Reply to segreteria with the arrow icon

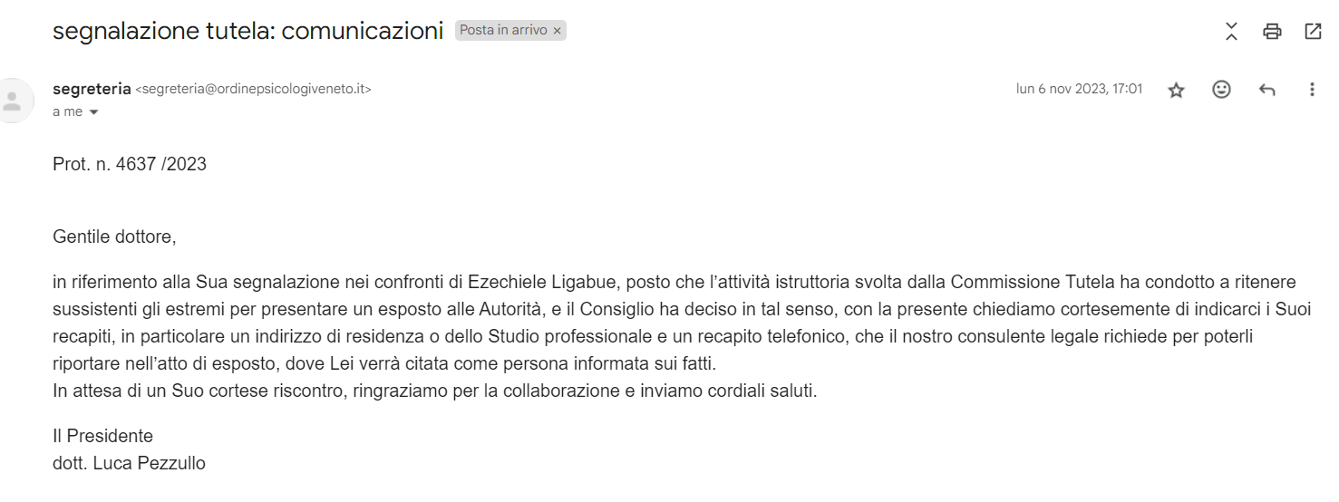[x=1267, y=90]
